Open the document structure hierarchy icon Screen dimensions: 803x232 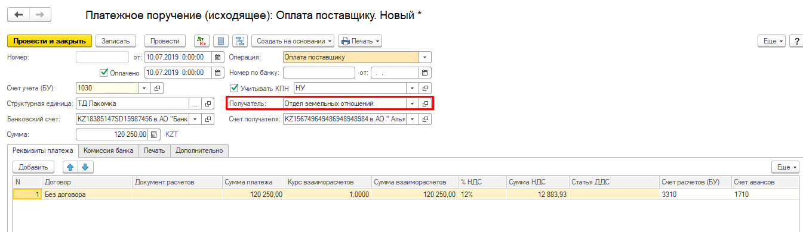pos(240,41)
